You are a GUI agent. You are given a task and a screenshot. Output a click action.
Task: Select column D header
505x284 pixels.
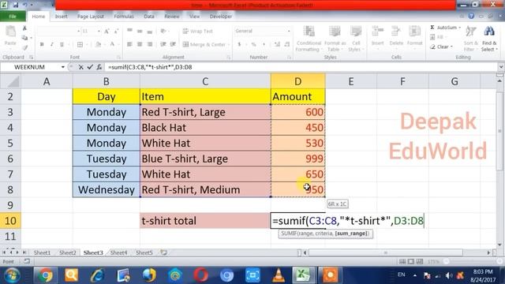pyautogui.click(x=298, y=81)
